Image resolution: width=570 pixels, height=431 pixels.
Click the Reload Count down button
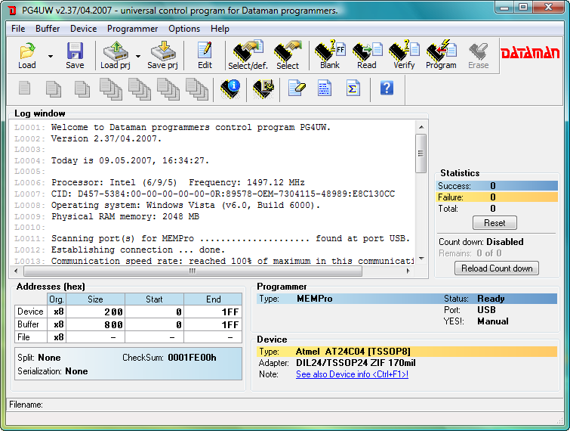point(495,268)
